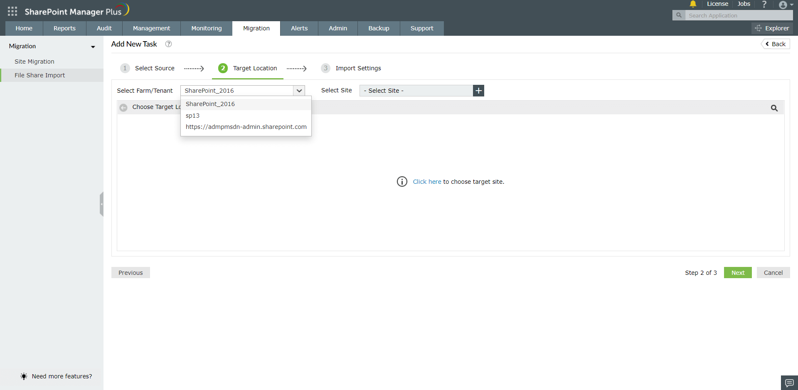The height and width of the screenshot is (390, 798).
Task: Open the chat support icon
Action: point(789,383)
